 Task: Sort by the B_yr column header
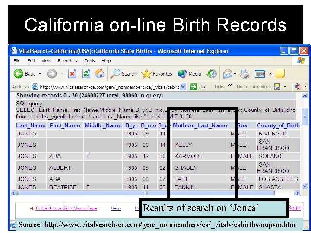point(131,126)
